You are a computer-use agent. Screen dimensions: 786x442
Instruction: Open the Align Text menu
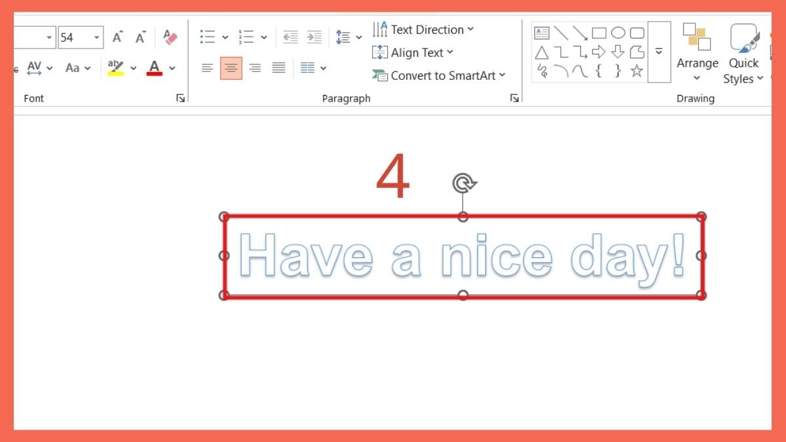[x=413, y=52]
